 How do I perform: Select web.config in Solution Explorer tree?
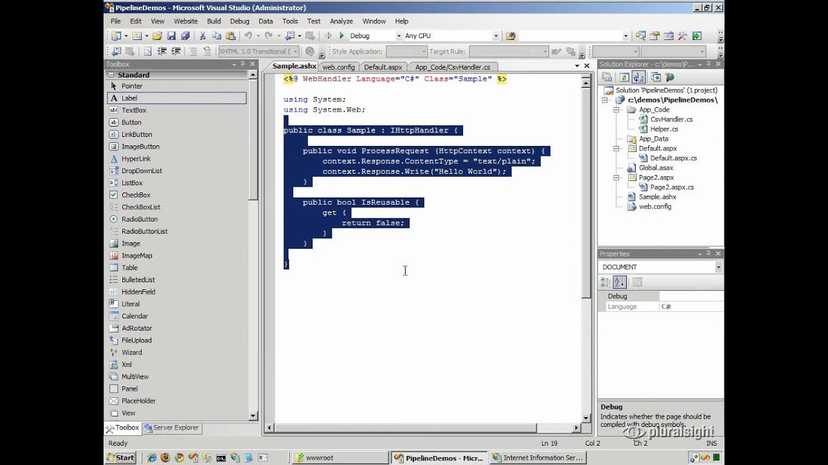pos(655,207)
